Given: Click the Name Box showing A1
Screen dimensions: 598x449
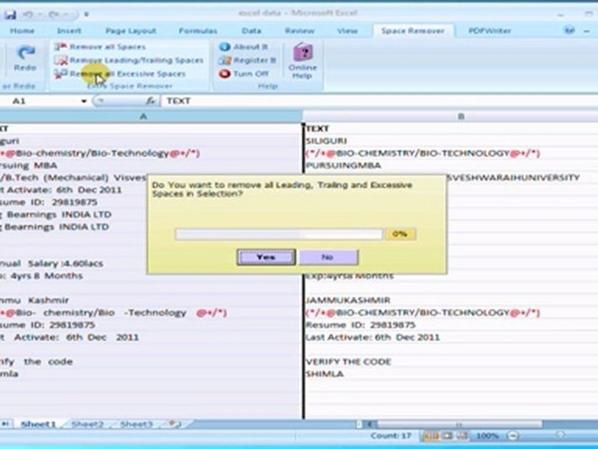Looking at the screenshot, I should click(39, 101).
